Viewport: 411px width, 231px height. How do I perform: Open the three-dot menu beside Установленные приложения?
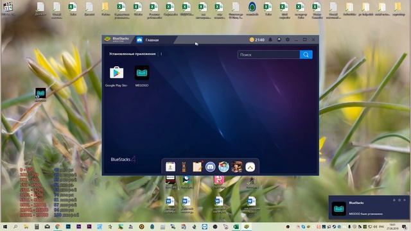[161, 54]
